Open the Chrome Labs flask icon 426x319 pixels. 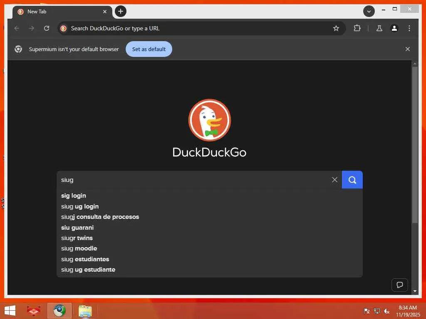(x=379, y=28)
